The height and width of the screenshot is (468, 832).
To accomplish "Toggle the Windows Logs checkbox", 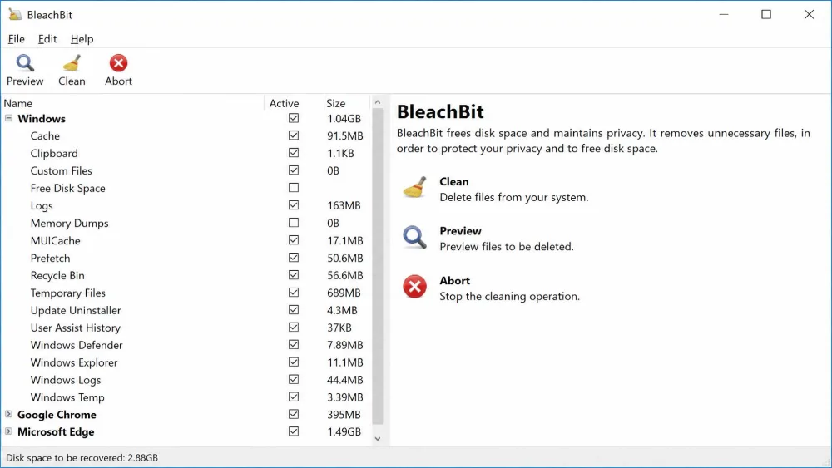I will tap(294, 380).
